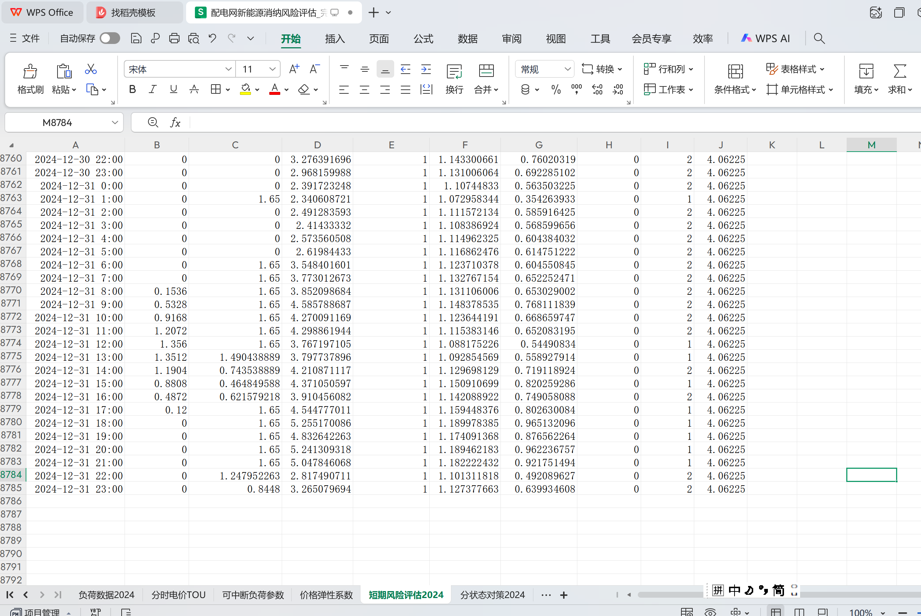Expand the 宋体 font name dropdown
Screen dimensions: 921x616
click(228, 69)
